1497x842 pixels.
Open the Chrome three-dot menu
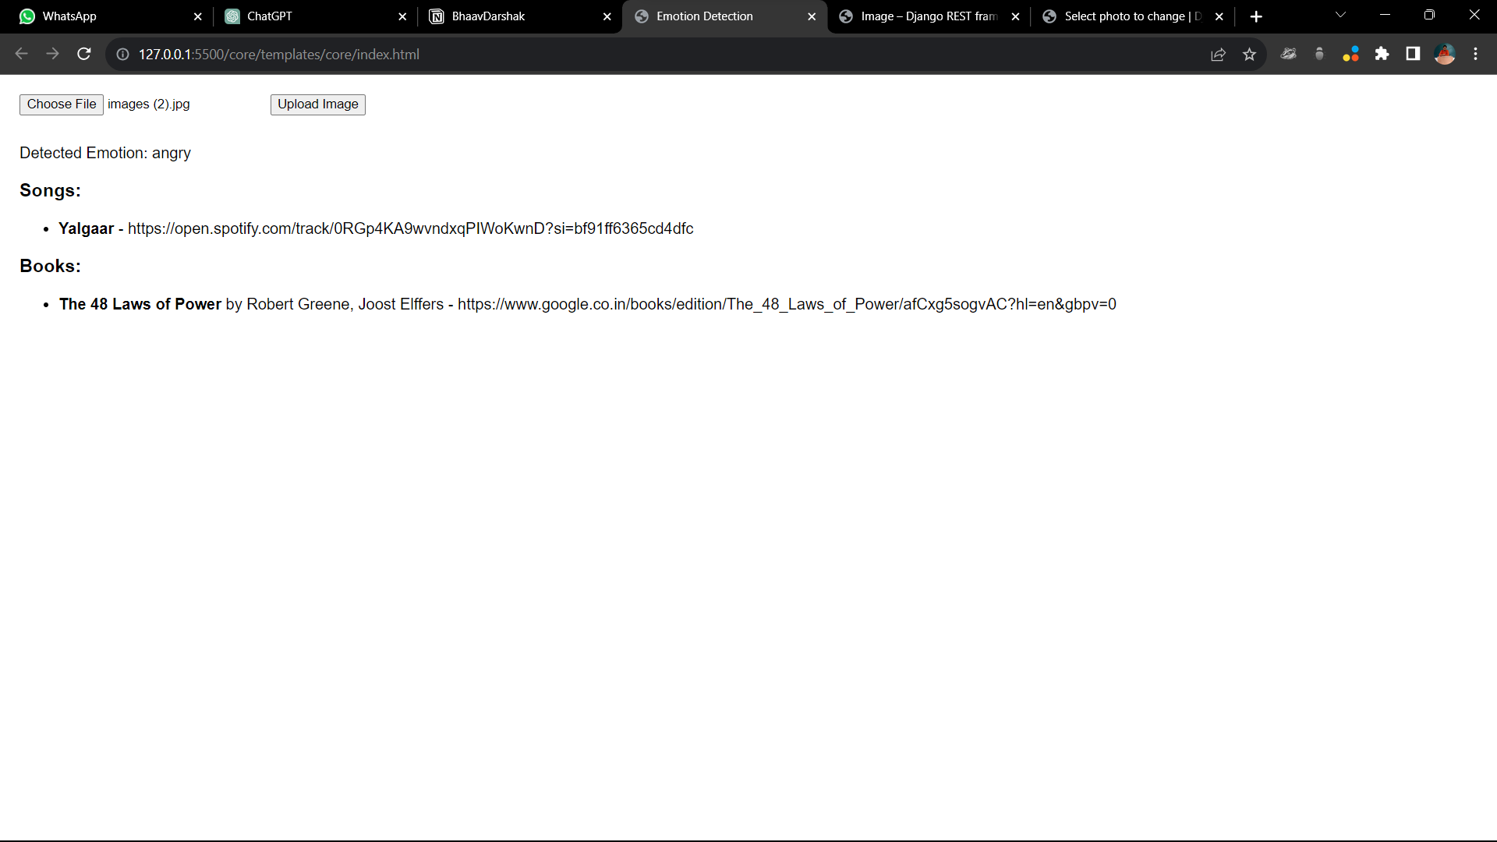pyautogui.click(x=1475, y=54)
